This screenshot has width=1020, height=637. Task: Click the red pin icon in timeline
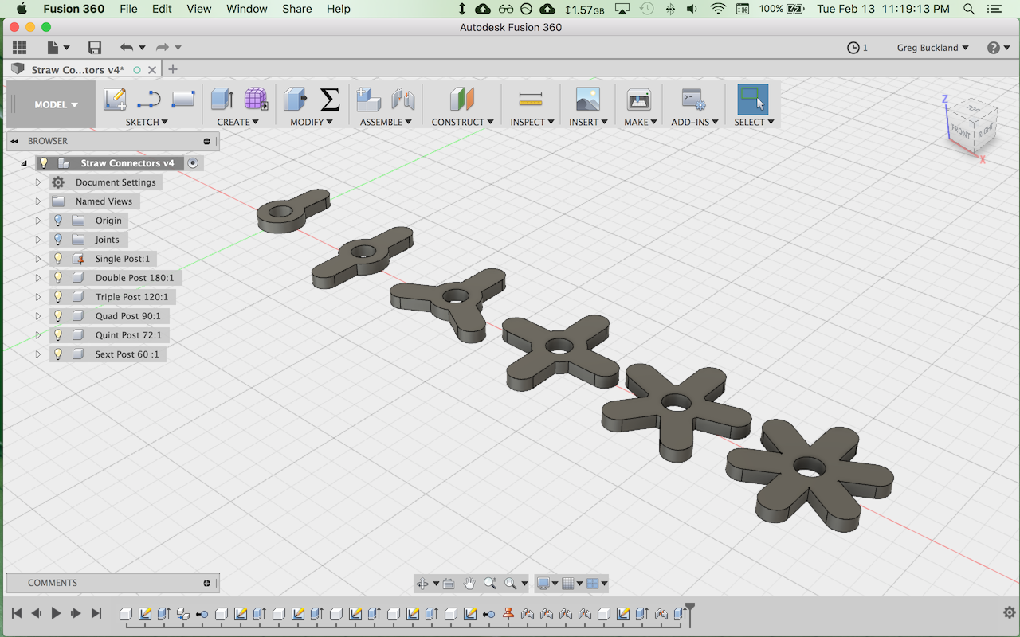pos(508,614)
